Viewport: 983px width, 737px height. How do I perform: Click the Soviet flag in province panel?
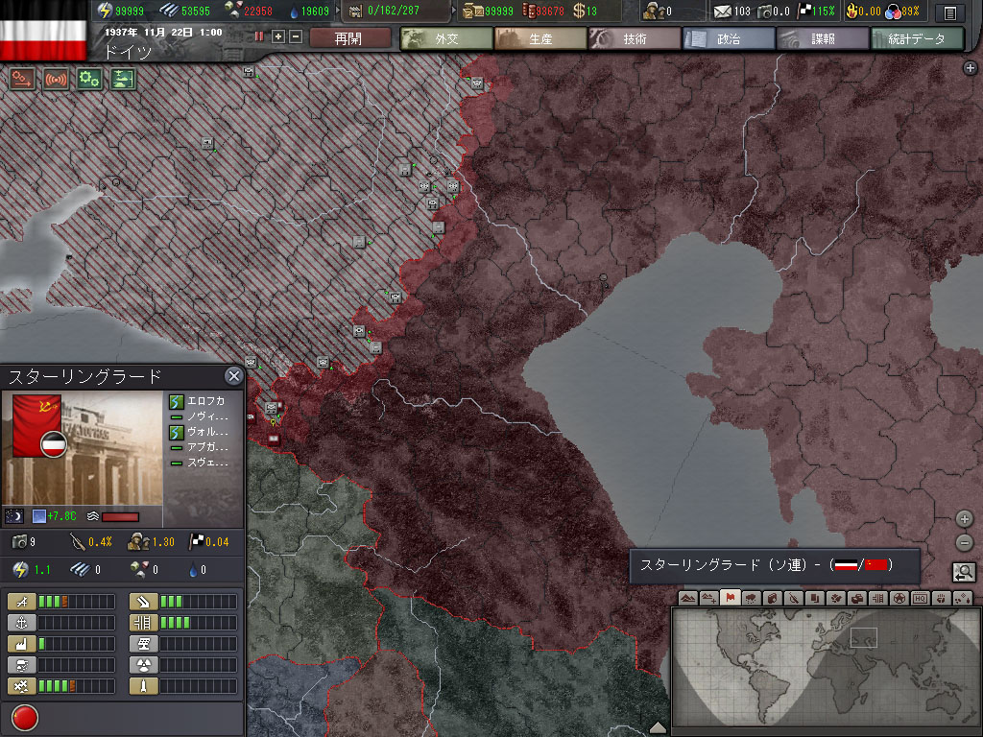pyautogui.click(x=36, y=425)
